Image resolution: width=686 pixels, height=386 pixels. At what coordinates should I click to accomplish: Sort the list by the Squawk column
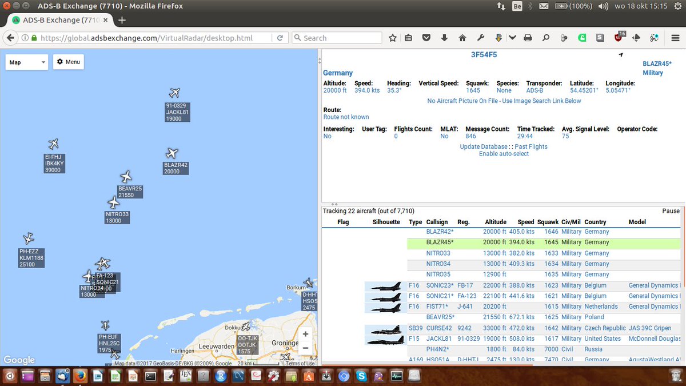pyautogui.click(x=548, y=222)
